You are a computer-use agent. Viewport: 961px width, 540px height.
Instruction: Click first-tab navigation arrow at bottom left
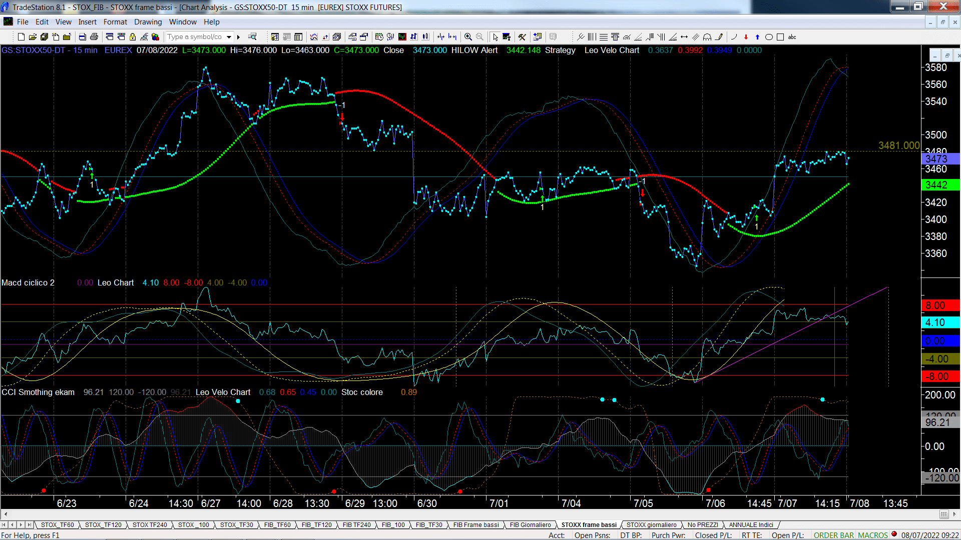coord(4,525)
